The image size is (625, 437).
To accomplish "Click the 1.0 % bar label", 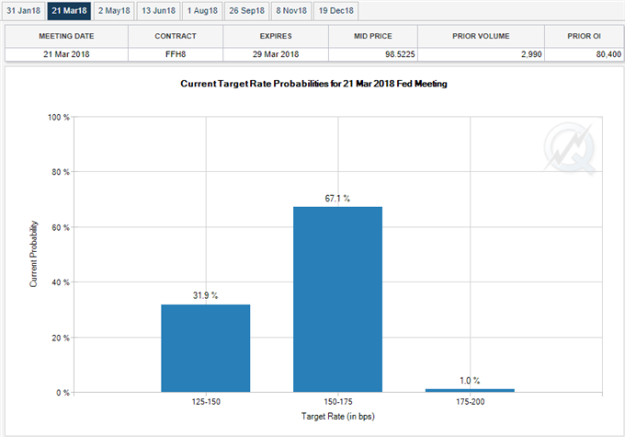I will click(x=470, y=381).
